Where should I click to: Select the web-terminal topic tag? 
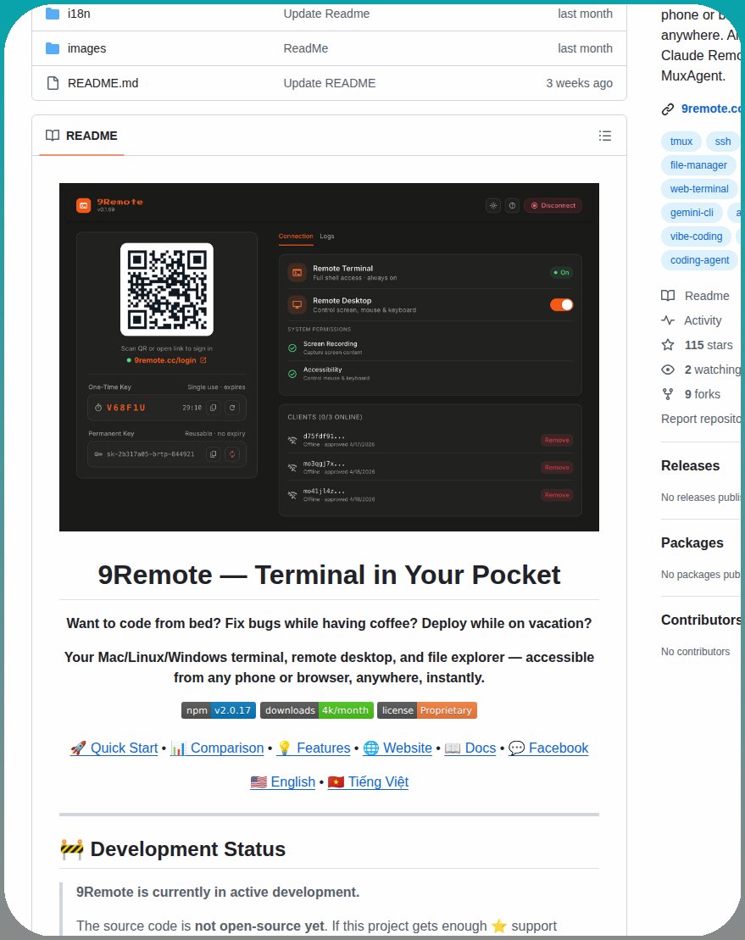click(x=699, y=189)
